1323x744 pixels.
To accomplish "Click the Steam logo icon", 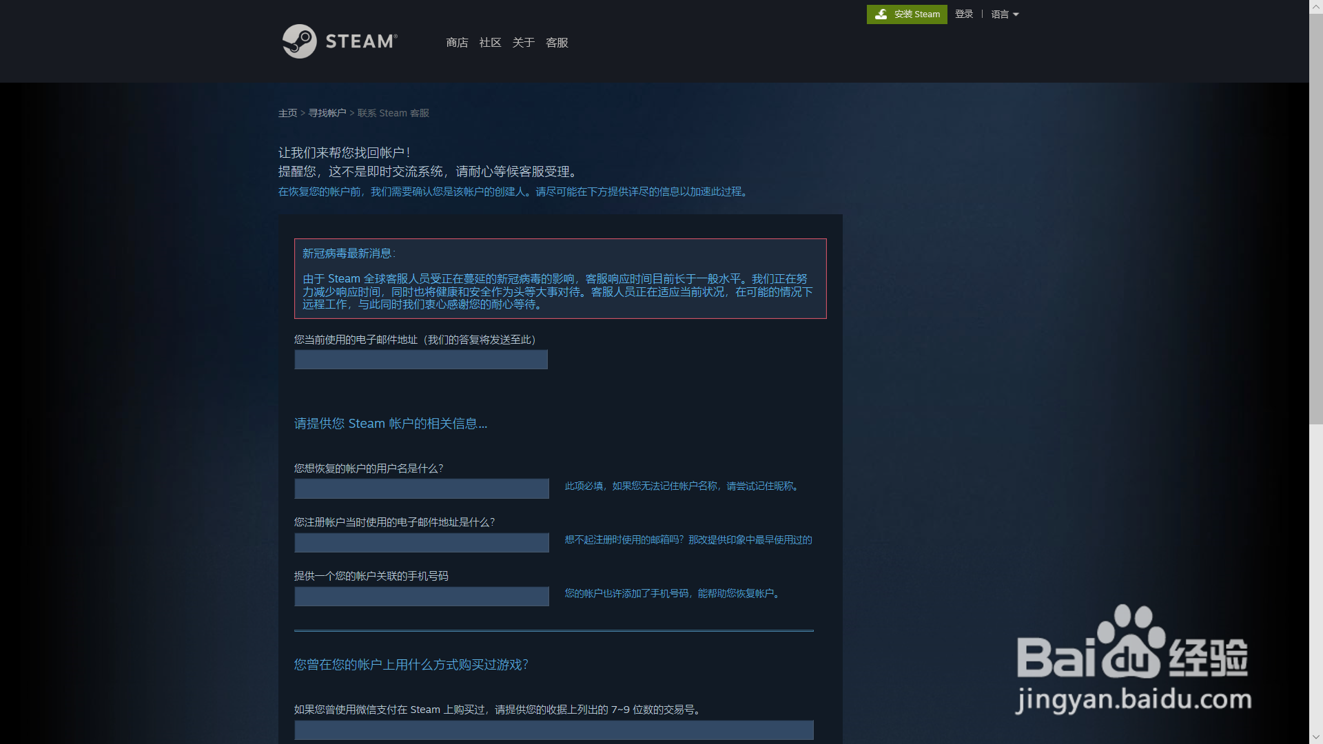I will tap(300, 41).
